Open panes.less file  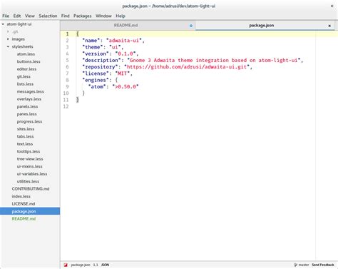pyautogui.click(x=27, y=114)
